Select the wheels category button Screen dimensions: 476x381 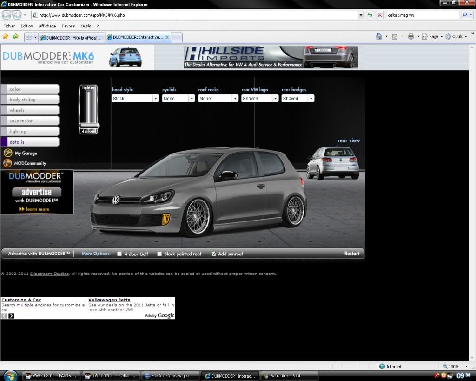pos(30,110)
